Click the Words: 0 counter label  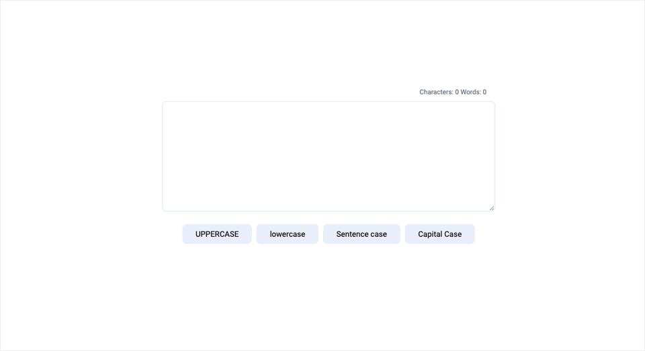pyautogui.click(x=474, y=92)
